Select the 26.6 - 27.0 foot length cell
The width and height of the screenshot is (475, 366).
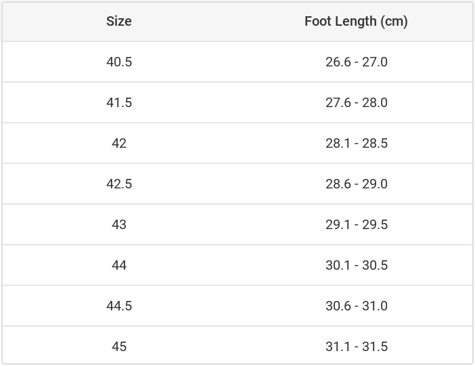[x=356, y=62]
